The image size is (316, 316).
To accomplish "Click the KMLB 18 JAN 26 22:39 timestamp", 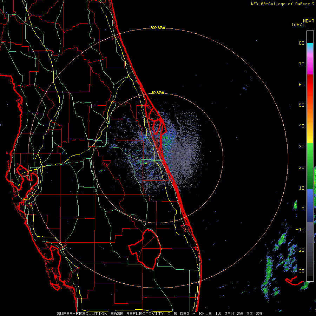I will click(231, 314).
